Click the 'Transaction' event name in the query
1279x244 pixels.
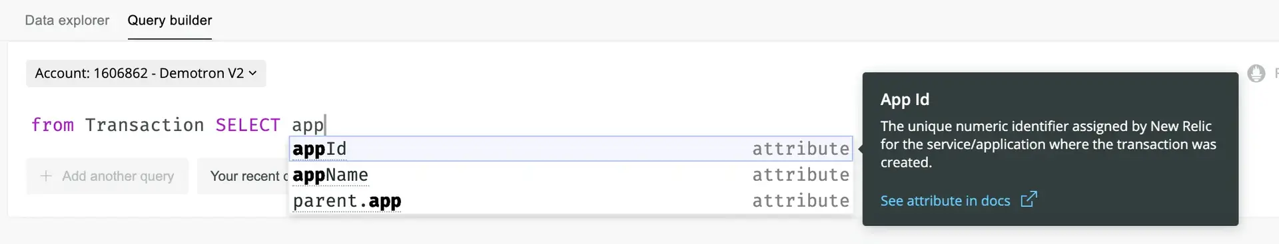tap(145, 125)
